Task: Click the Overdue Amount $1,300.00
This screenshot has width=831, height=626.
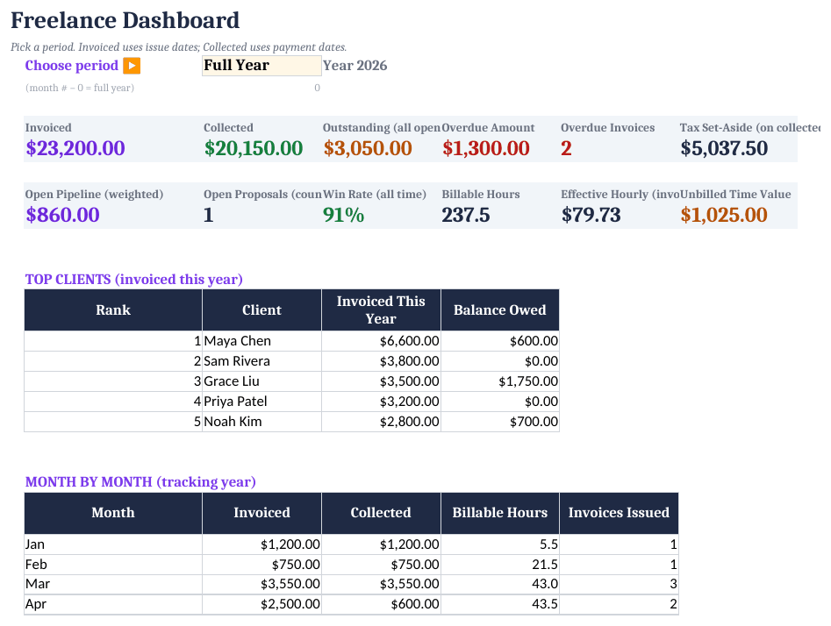Action: point(486,148)
